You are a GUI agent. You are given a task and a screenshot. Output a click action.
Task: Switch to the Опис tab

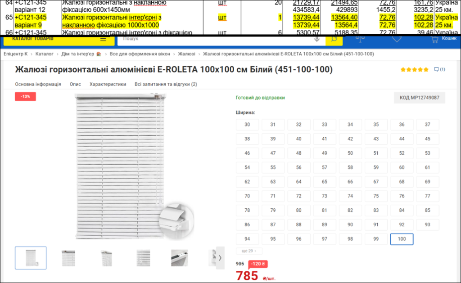pyautogui.click(x=75, y=84)
